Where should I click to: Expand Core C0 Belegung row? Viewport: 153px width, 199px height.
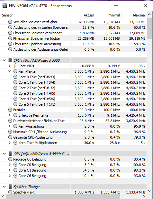(x=10, y=165)
